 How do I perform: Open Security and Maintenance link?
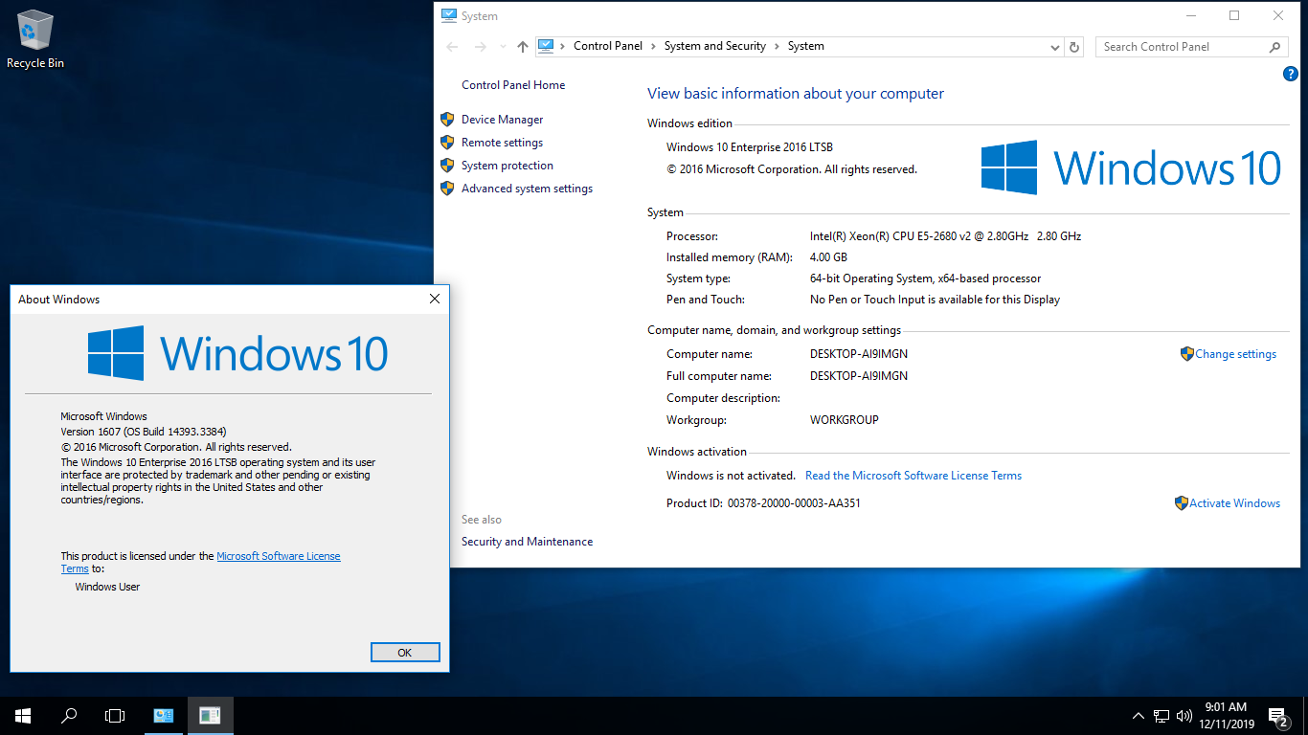click(527, 542)
